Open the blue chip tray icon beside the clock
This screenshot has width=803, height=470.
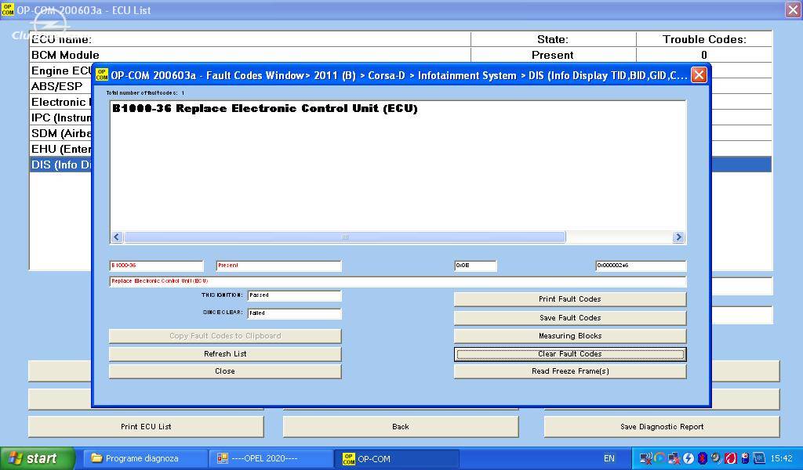point(759,458)
